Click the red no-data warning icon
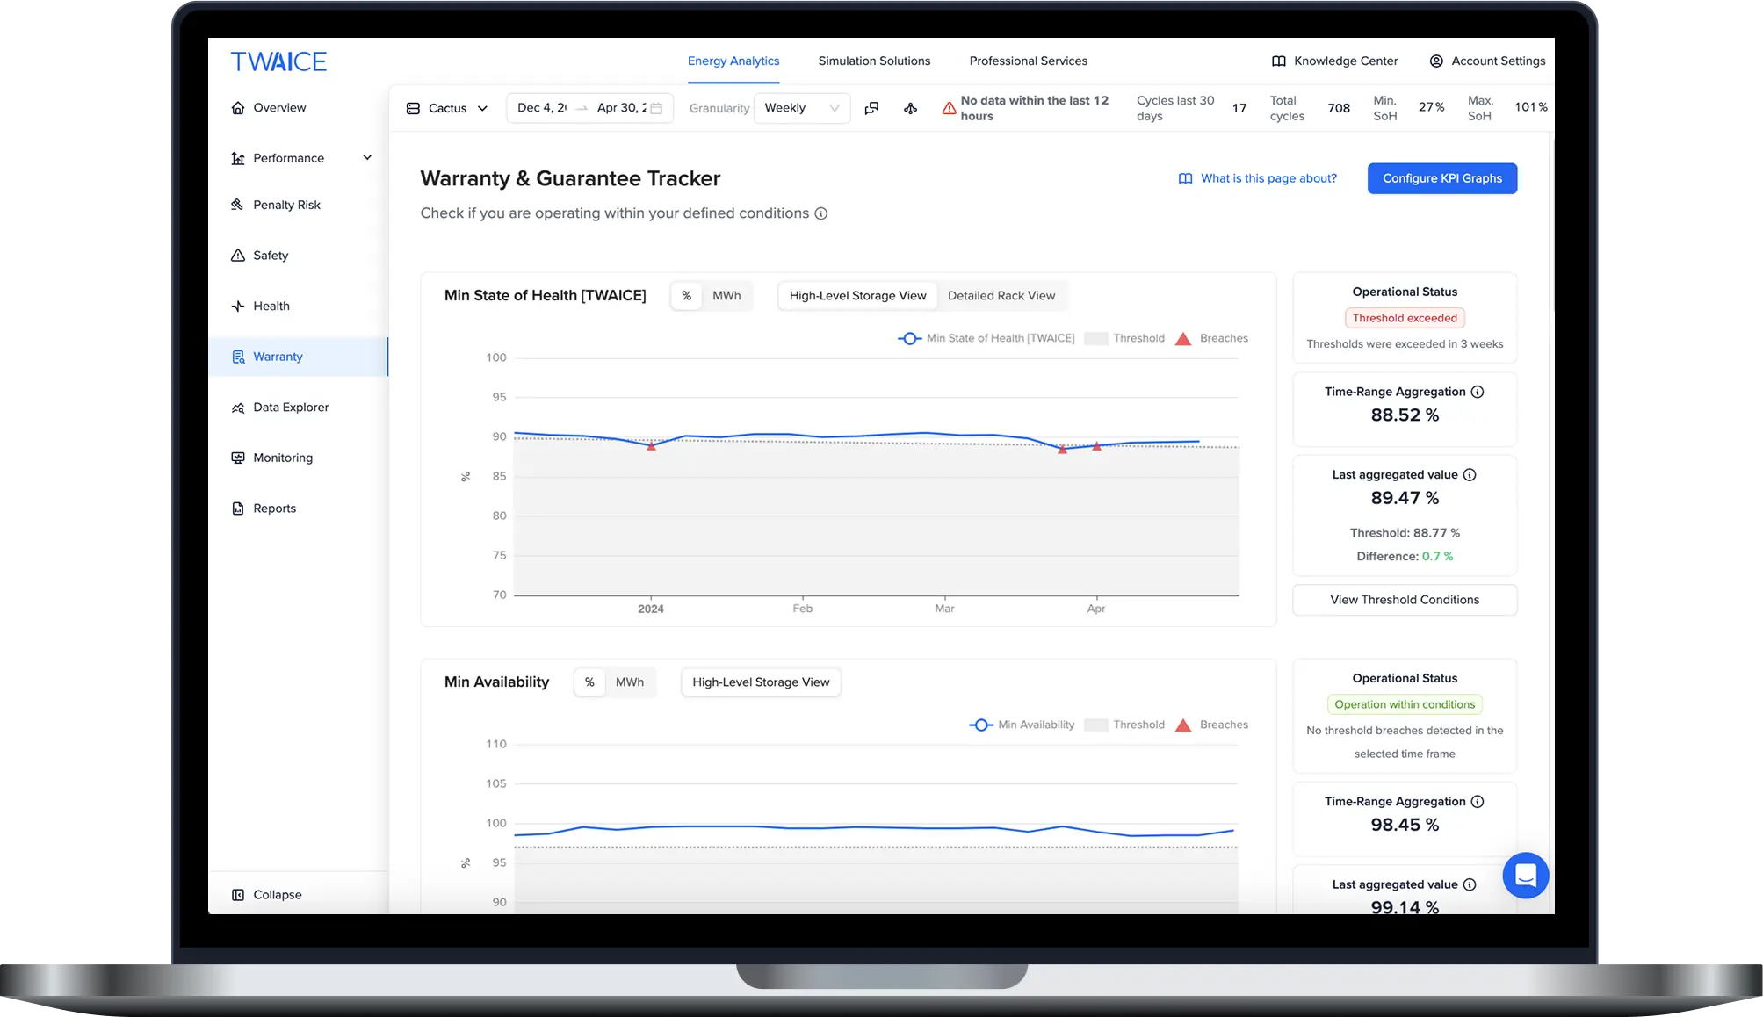The width and height of the screenshot is (1763, 1017). (x=949, y=108)
